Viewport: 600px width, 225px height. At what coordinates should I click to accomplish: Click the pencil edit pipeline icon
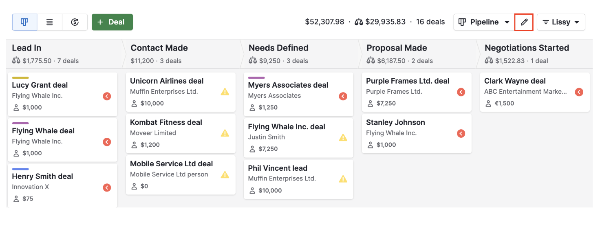524,22
